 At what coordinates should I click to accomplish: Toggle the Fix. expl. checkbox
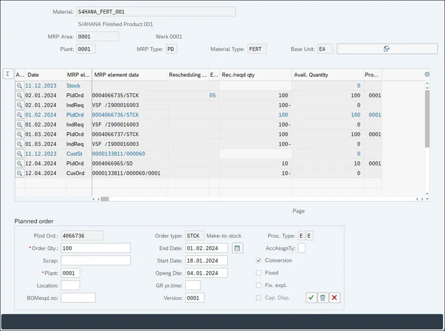point(258,285)
